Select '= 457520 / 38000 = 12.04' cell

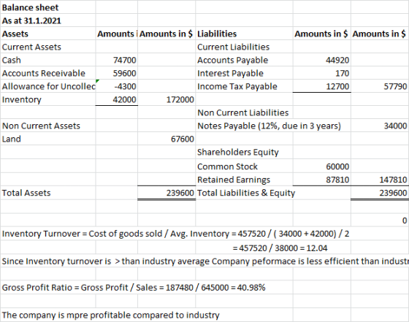(280, 248)
